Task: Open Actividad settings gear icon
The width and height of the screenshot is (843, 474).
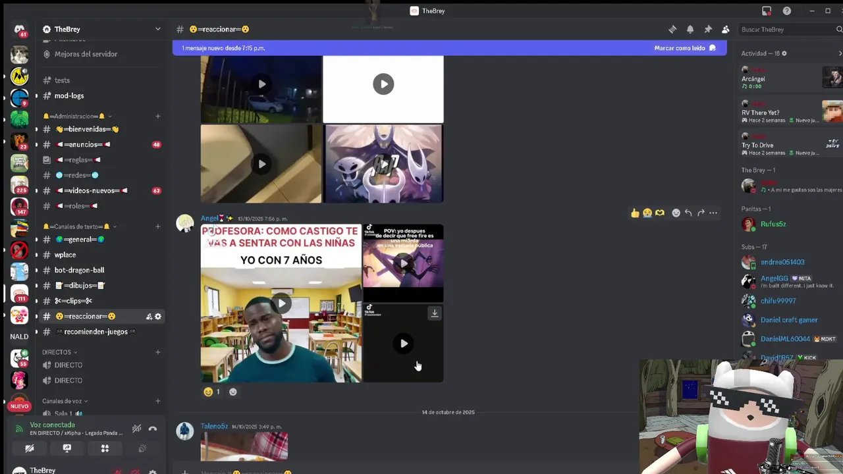Action: [x=784, y=53]
